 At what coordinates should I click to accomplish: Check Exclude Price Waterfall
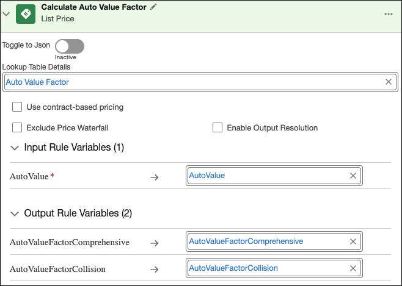(17, 127)
